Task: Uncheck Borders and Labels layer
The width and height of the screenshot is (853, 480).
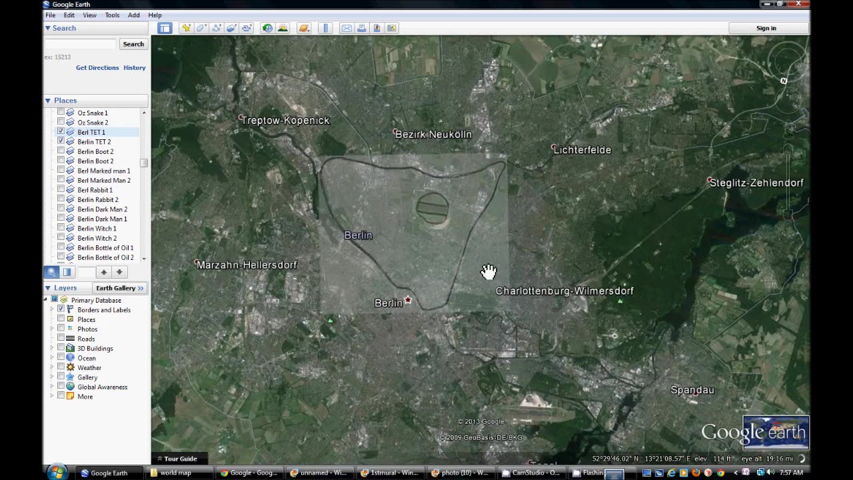Action: pos(61,310)
